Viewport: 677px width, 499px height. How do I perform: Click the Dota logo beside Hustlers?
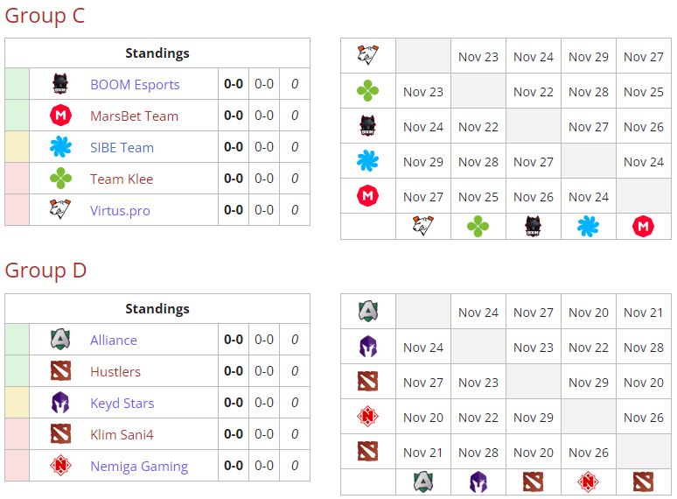click(x=60, y=371)
